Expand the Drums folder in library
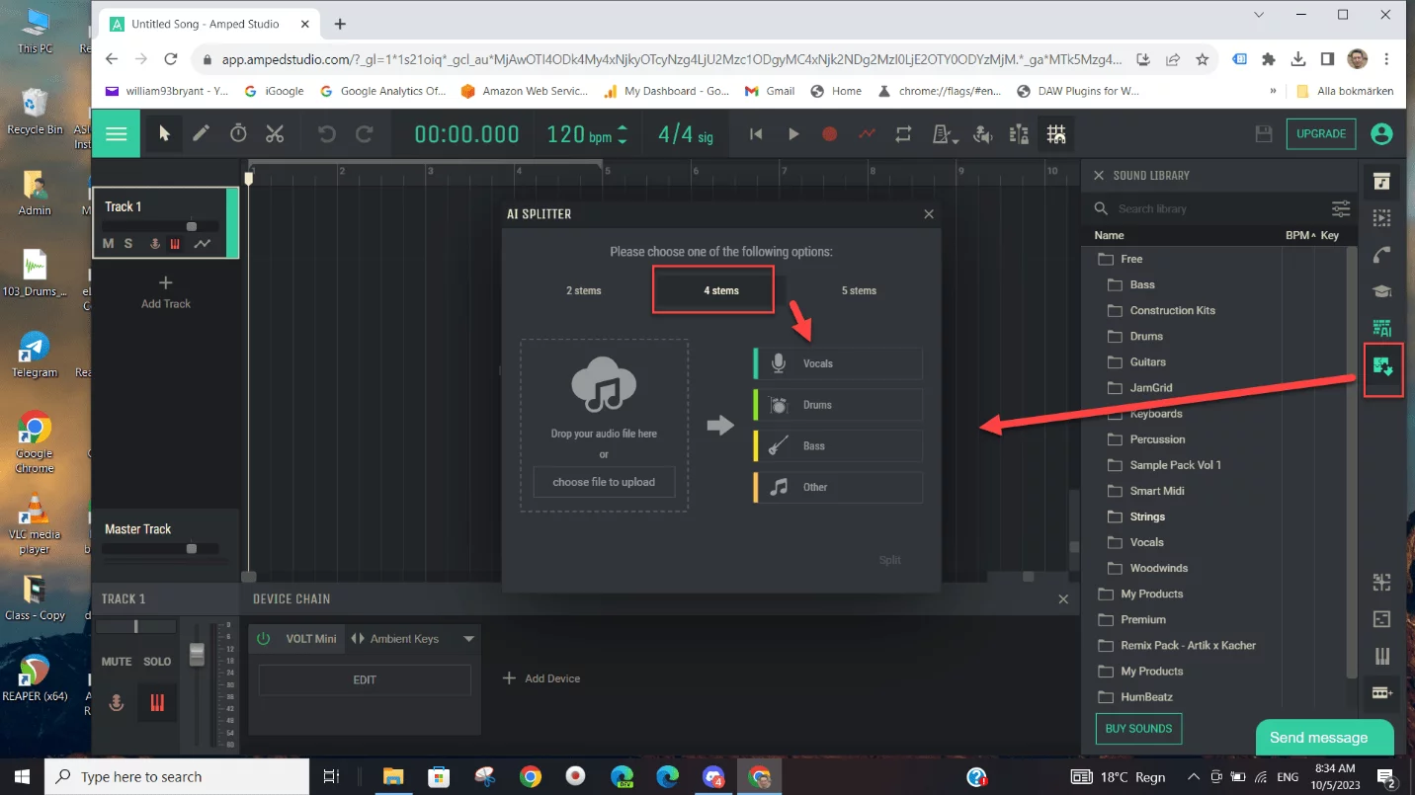This screenshot has width=1415, height=795. [1146, 337]
